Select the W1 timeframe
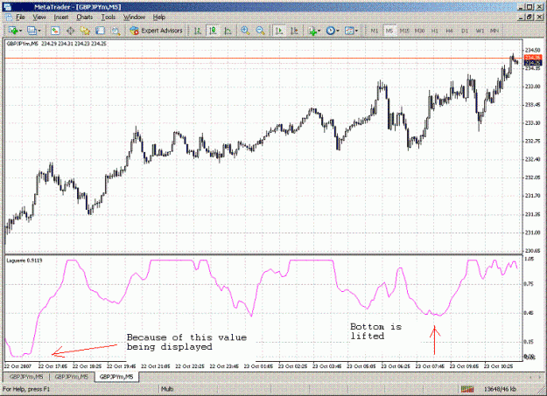The height and width of the screenshot is (396, 547). (480, 31)
